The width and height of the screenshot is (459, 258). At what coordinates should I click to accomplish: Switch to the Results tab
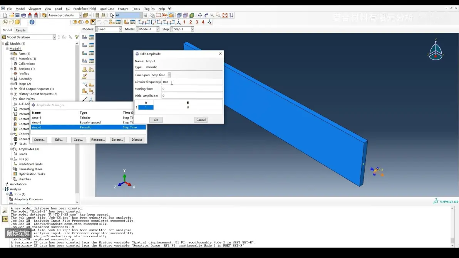[20, 30]
